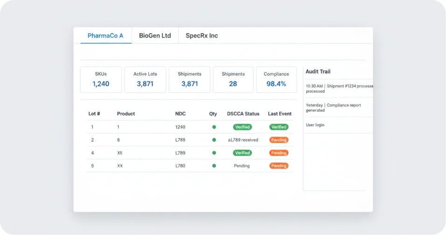The image size is (446, 235).
Task: Select product 6 cell in row L788
Action: (118, 140)
